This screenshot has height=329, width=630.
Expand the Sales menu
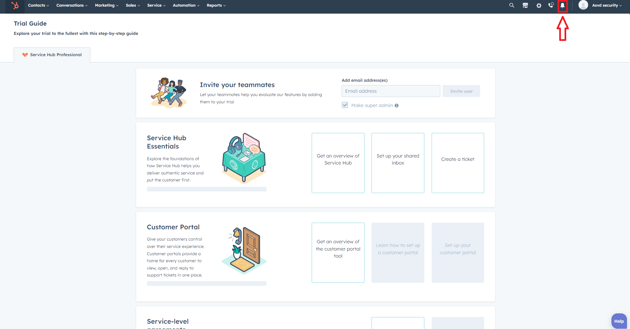tap(133, 5)
